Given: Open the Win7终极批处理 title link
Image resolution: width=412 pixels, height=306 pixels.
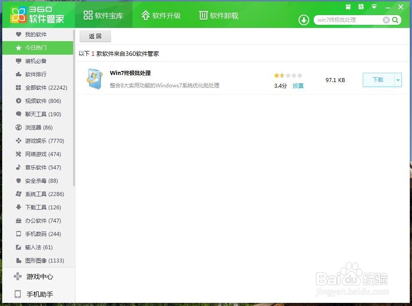Looking at the screenshot, I should (130, 73).
